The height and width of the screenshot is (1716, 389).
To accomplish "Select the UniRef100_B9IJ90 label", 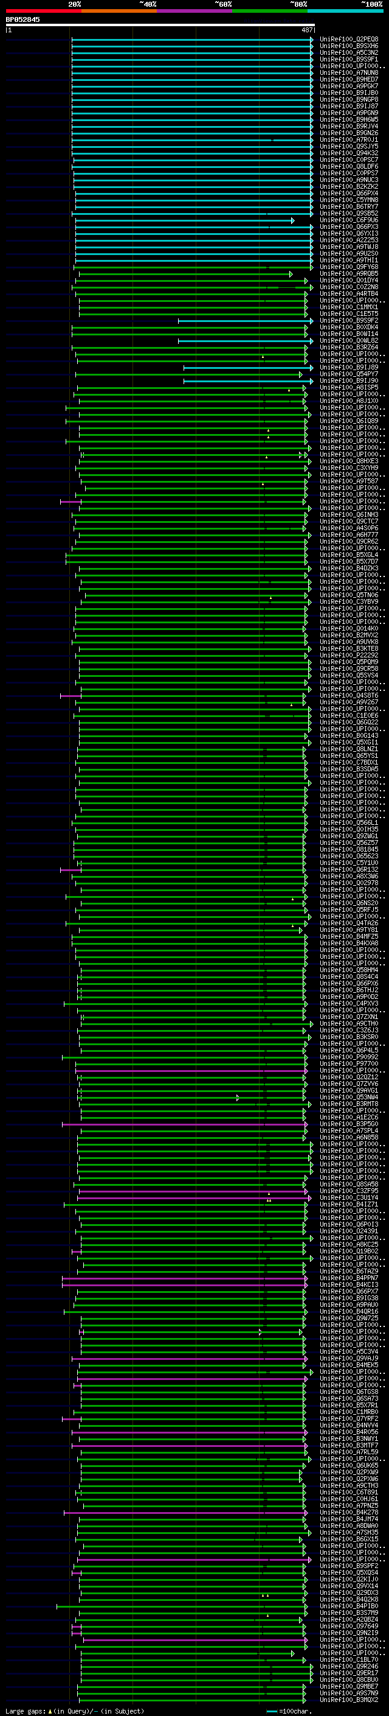I will point(349,381).
